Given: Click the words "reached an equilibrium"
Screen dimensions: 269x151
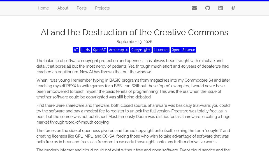Looking at the screenshot, I should [57, 72].
